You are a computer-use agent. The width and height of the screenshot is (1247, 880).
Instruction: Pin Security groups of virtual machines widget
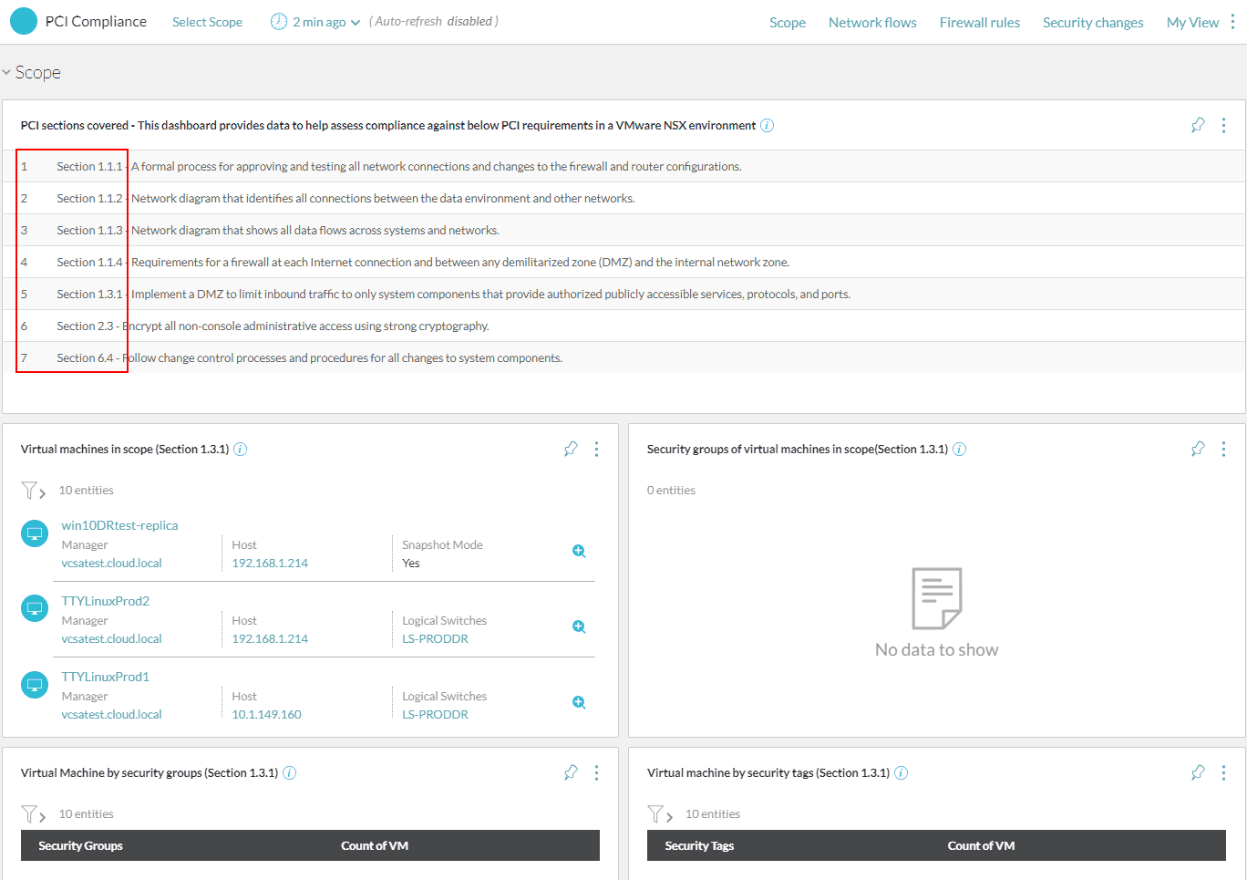(x=1198, y=449)
